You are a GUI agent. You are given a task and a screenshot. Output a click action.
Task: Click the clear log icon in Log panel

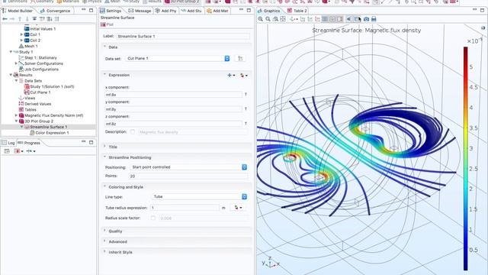(x=7, y=151)
